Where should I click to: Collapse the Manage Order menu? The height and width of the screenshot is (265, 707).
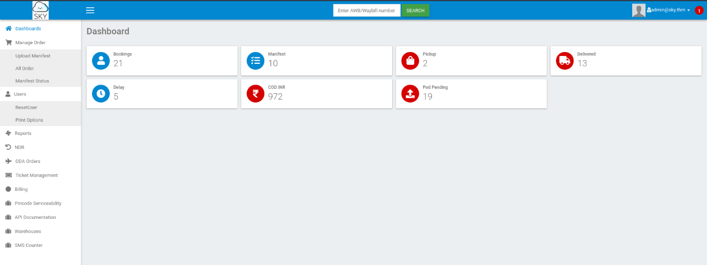tap(30, 43)
